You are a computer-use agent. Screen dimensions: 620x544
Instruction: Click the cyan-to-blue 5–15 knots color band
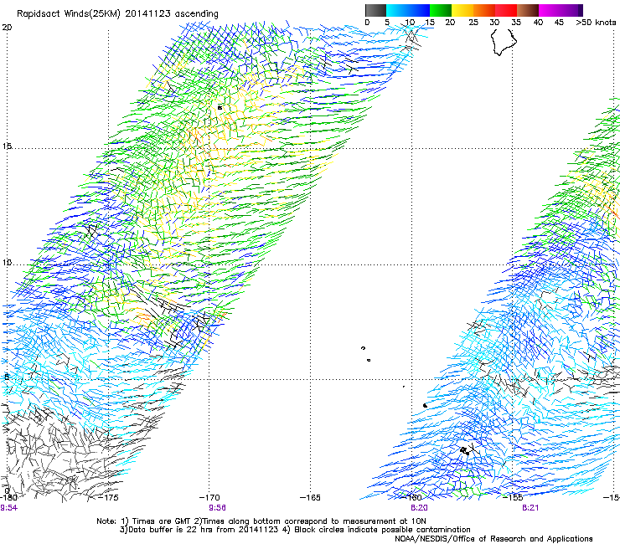pos(408,10)
